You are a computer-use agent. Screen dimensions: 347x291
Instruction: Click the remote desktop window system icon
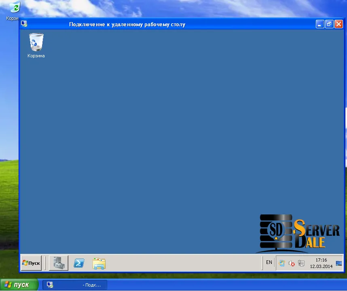24,24
